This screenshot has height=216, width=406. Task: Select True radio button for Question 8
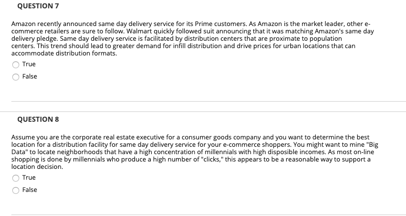pyautogui.click(x=16, y=178)
